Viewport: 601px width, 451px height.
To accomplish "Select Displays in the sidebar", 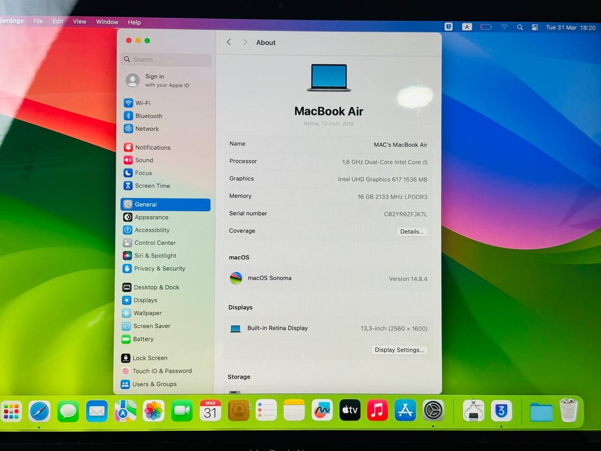I will click(165, 300).
